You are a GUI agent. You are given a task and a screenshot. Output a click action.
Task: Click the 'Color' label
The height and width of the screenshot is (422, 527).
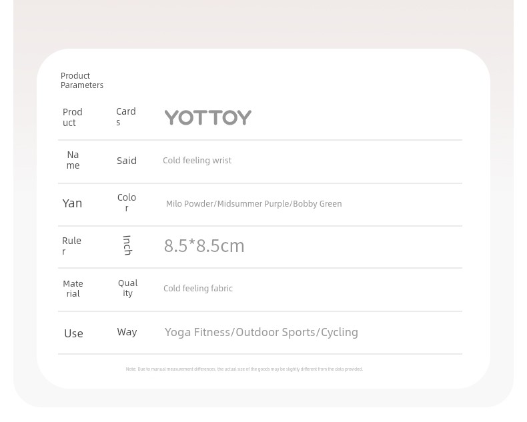pyautogui.click(x=127, y=203)
